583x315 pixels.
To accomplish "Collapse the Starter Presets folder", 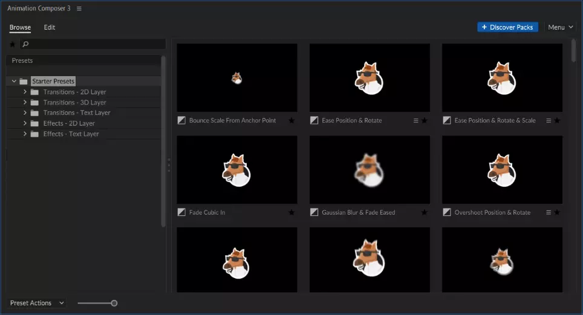I will (x=14, y=81).
